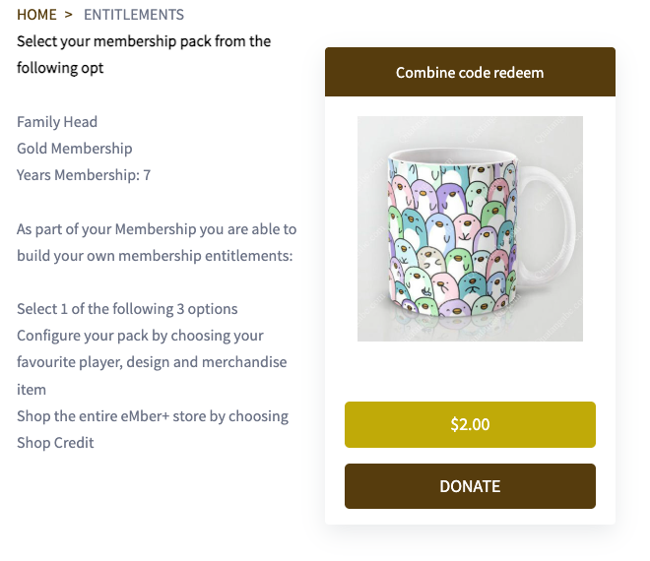The width and height of the screenshot is (650, 561).
Task: Choose the Shop Credit store option
Action: tap(153, 416)
